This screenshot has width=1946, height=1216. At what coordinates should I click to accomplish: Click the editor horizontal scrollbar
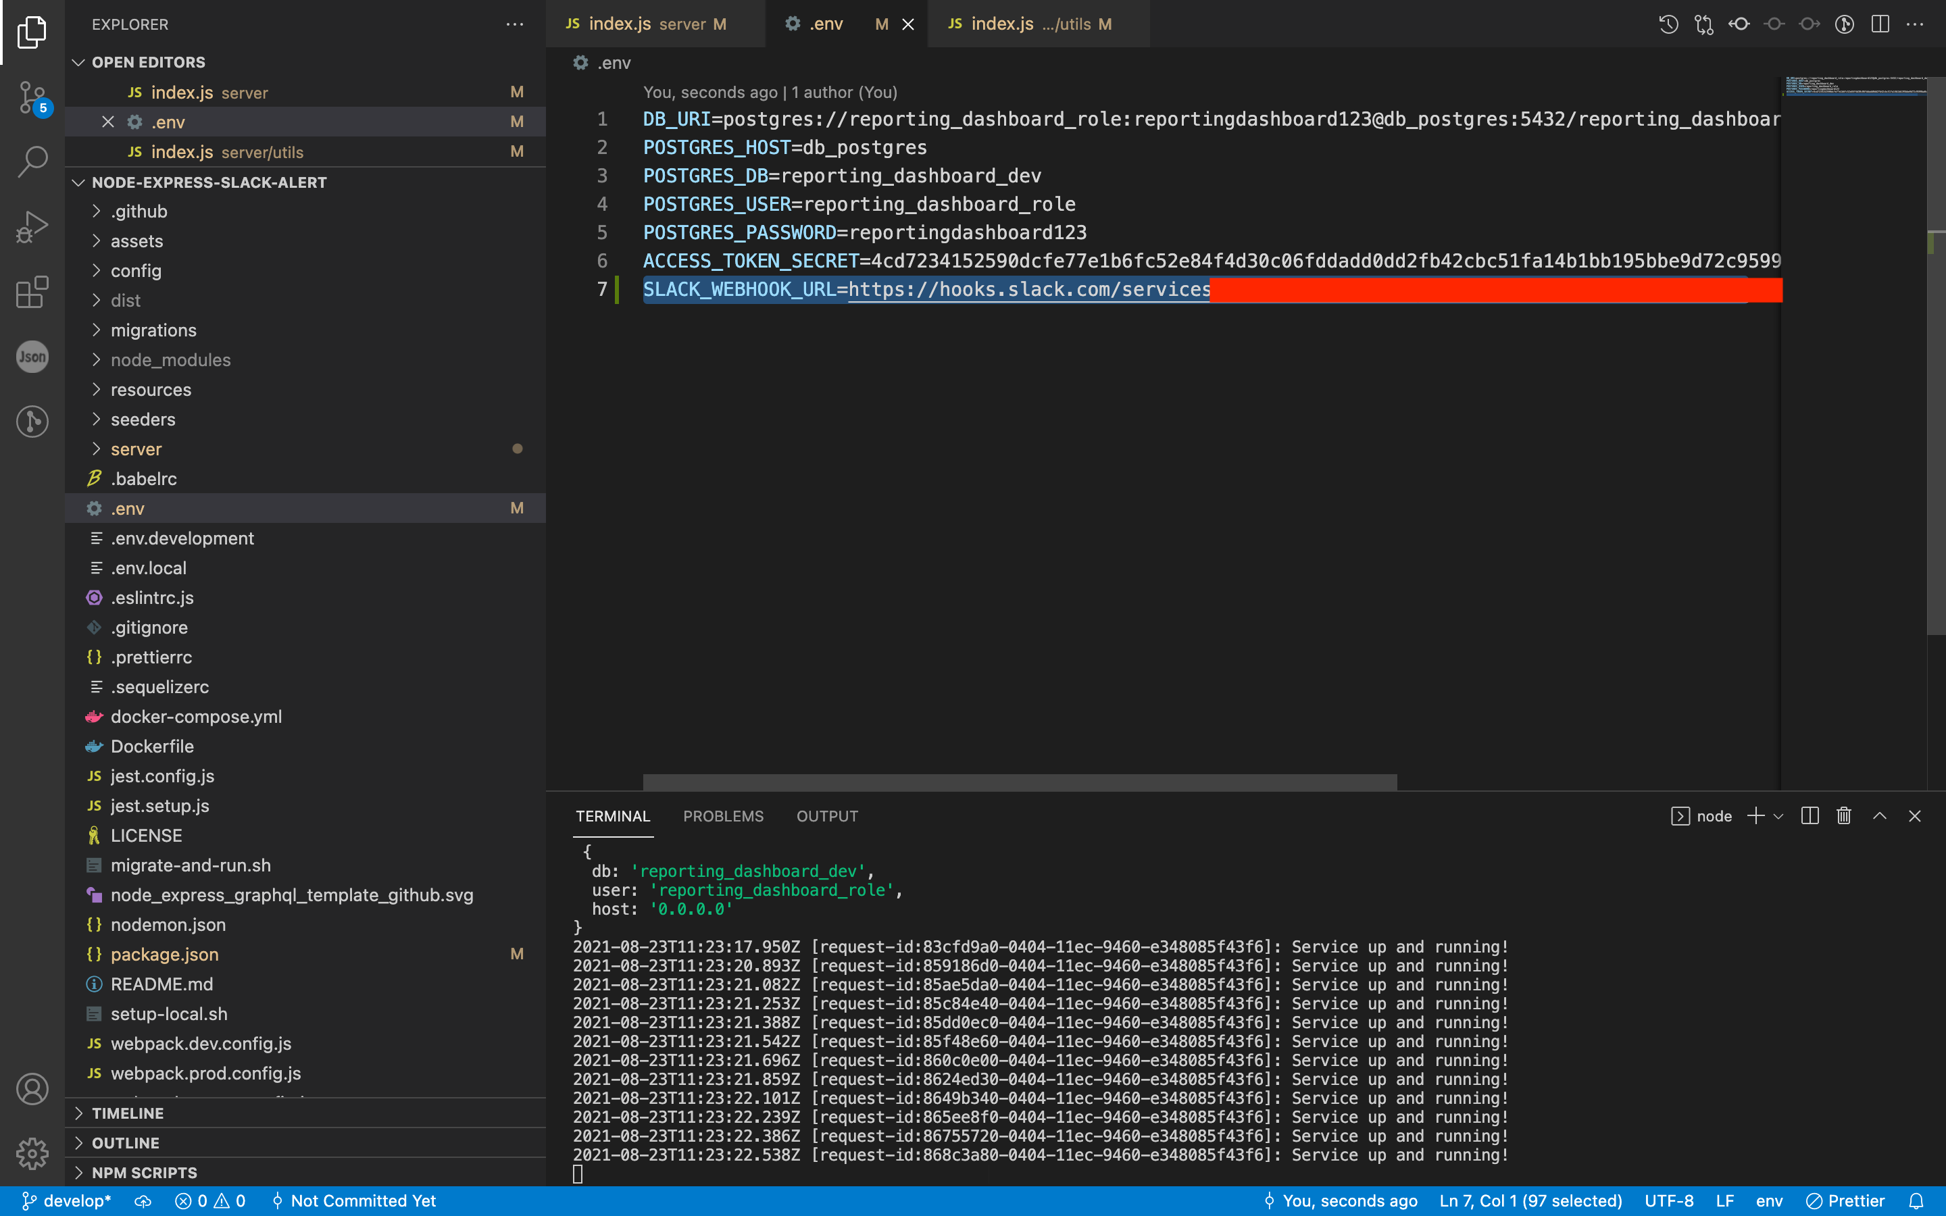pos(1020,782)
